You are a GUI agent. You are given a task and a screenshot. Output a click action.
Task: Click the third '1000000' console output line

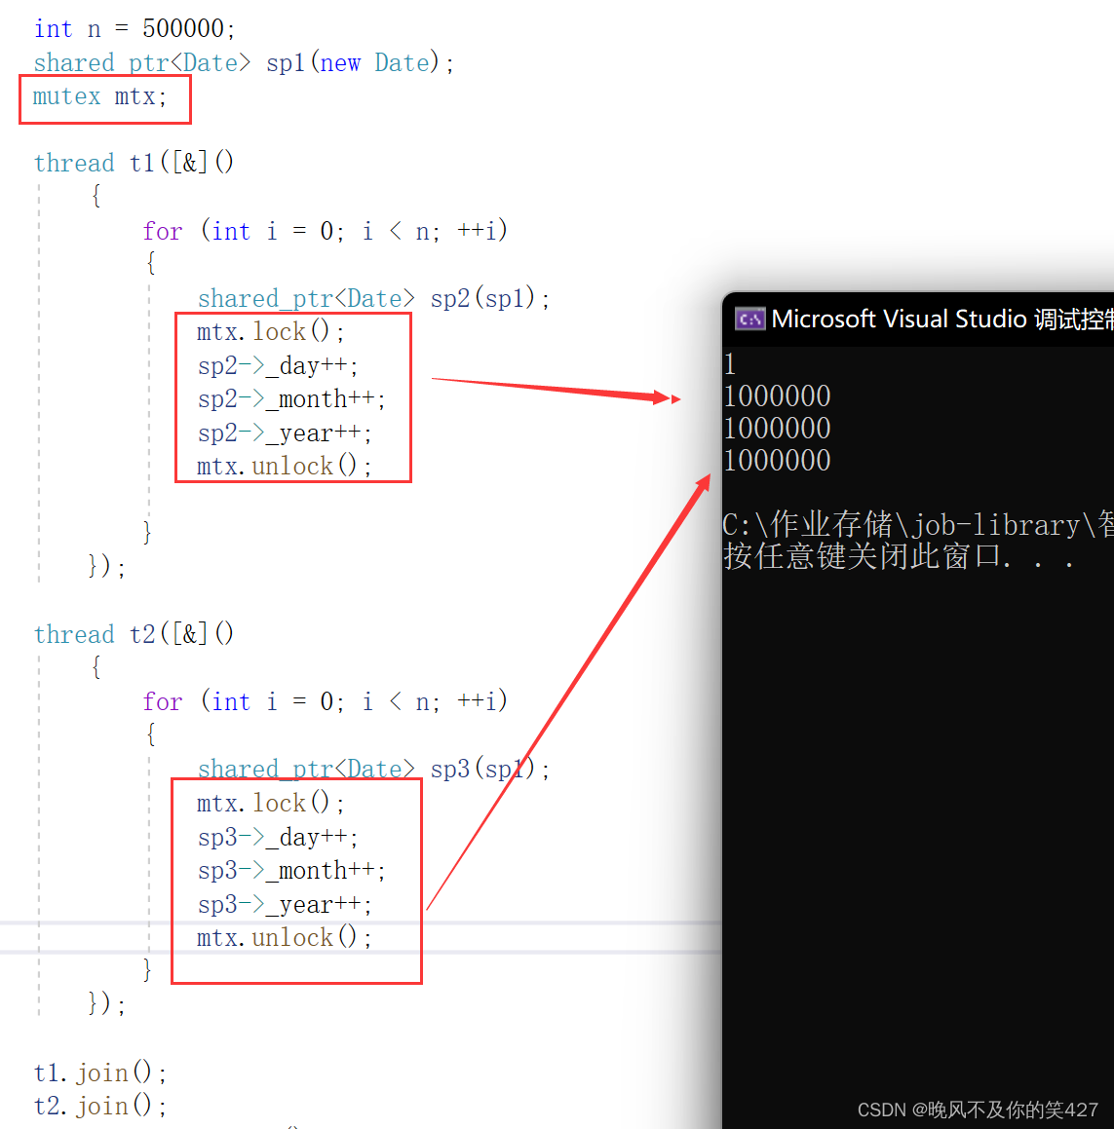click(777, 461)
